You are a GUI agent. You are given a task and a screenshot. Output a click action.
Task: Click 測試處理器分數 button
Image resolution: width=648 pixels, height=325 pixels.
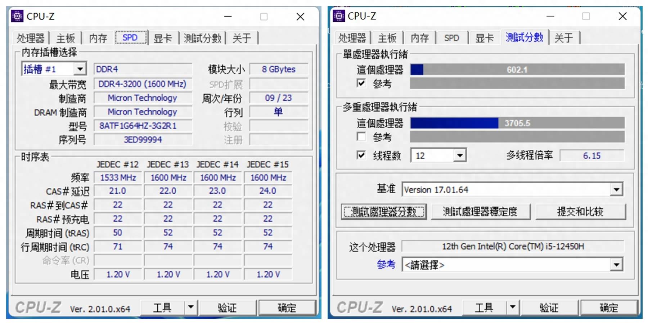click(x=383, y=212)
